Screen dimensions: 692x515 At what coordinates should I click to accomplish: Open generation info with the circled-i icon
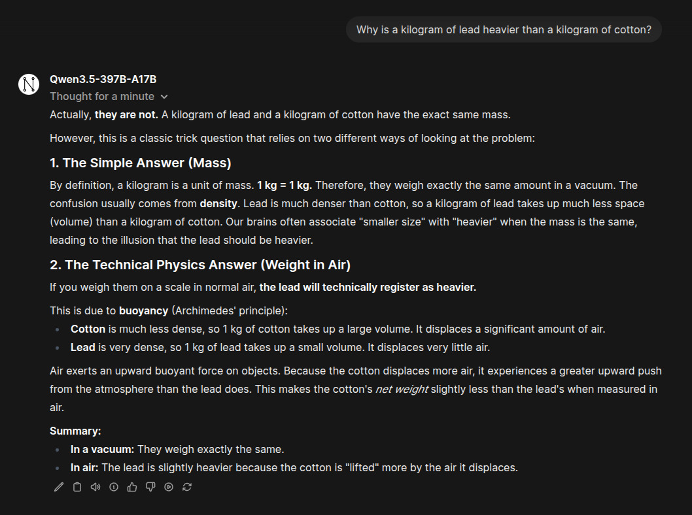point(114,487)
